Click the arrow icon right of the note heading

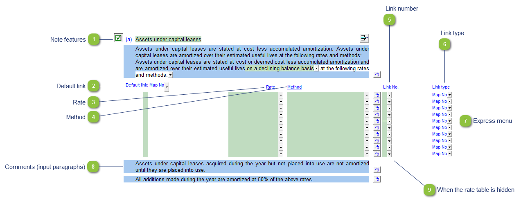(x=364, y=38)
